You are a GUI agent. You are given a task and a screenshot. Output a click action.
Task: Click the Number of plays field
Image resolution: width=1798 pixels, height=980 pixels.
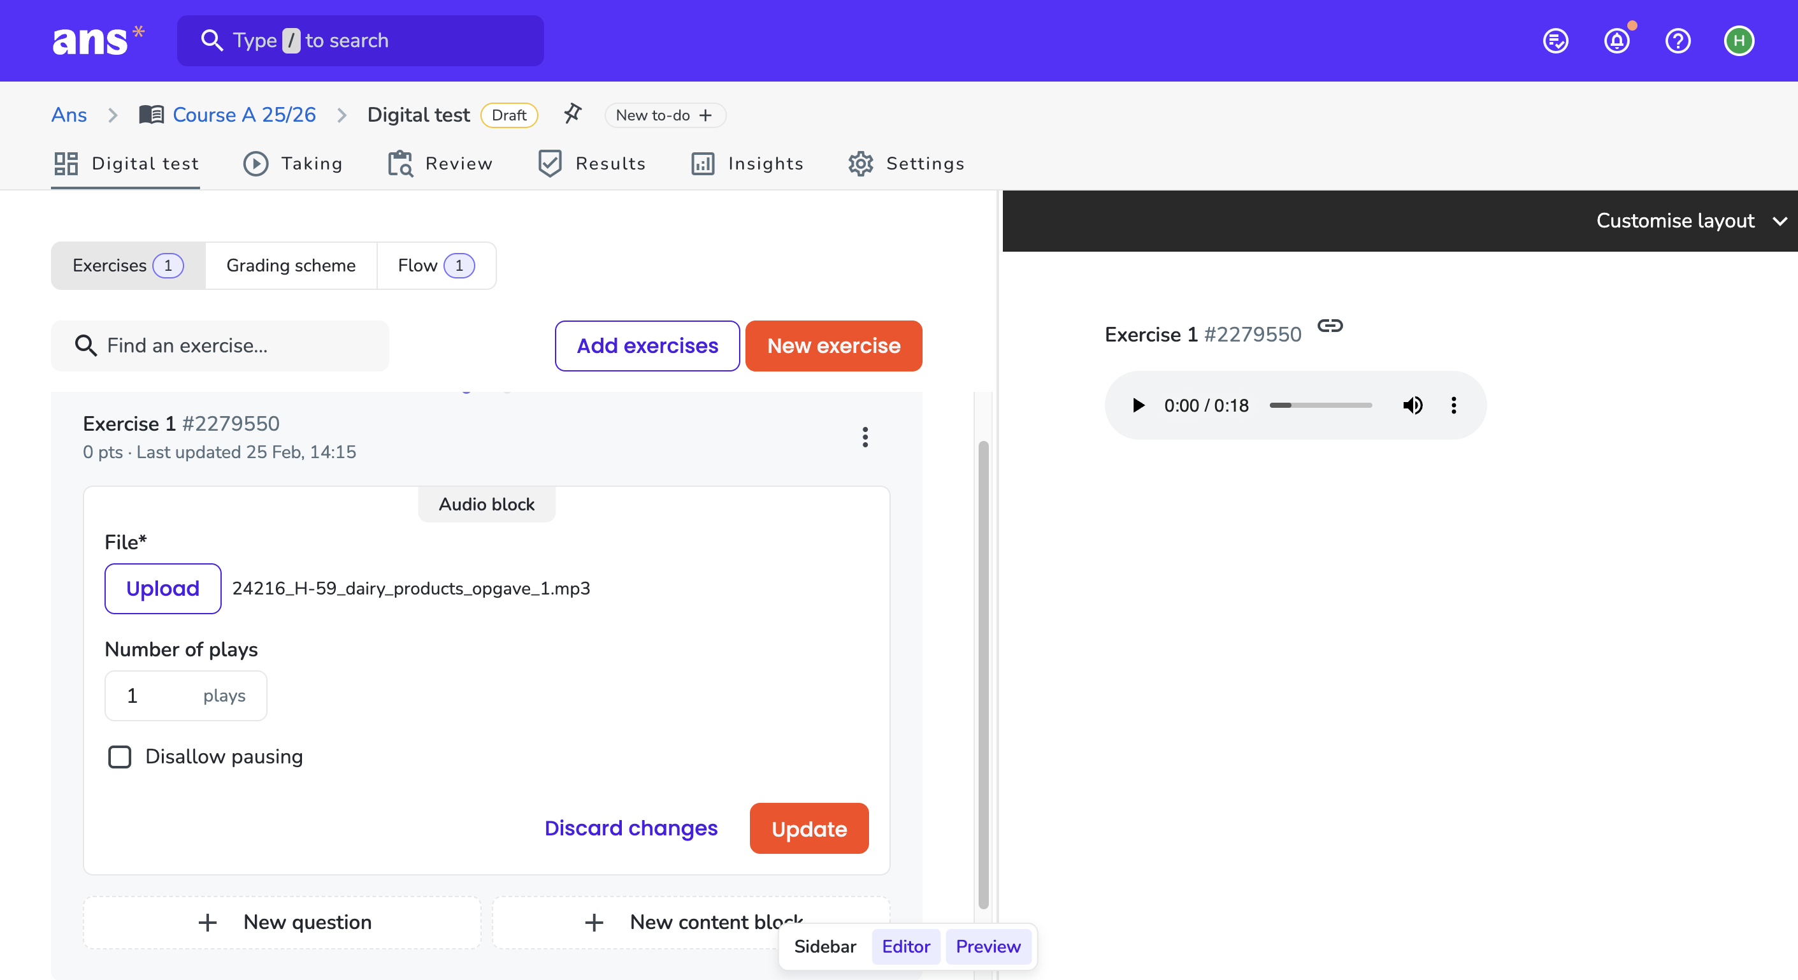coord(185,695)
